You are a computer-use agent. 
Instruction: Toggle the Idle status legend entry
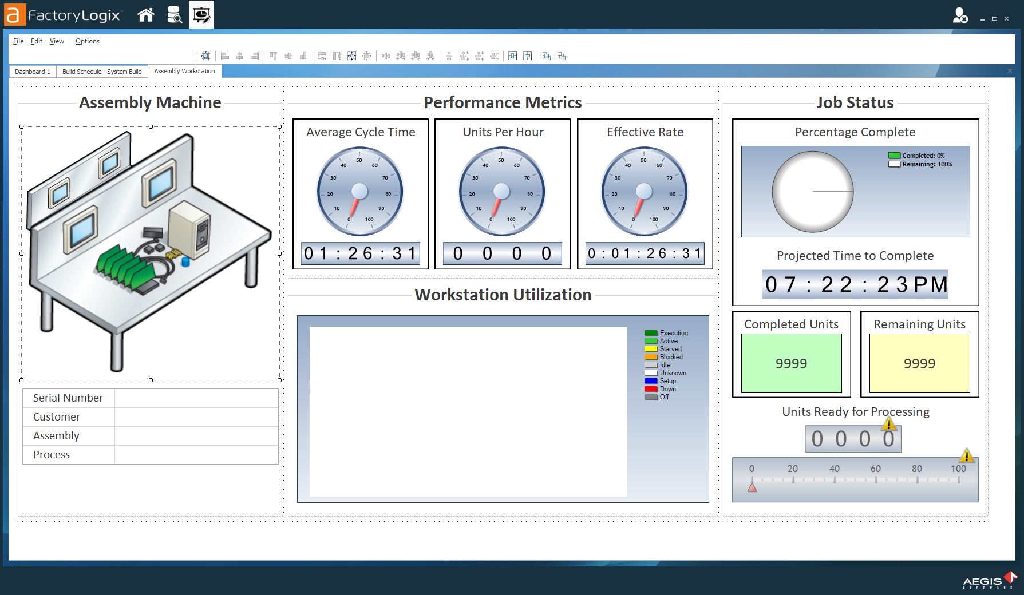tap(662, 364)
